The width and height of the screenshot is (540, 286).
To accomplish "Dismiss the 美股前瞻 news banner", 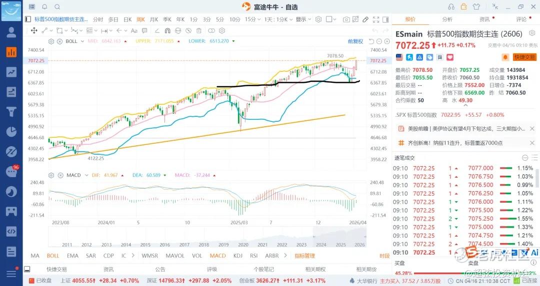I will pos(532,129).
